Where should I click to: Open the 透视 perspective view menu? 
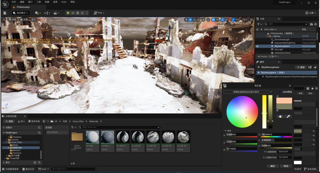[12, 19]
